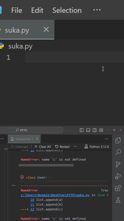Open the Selection menu
This screenshot has width=124, height=221.
click(x=67, y=10)
